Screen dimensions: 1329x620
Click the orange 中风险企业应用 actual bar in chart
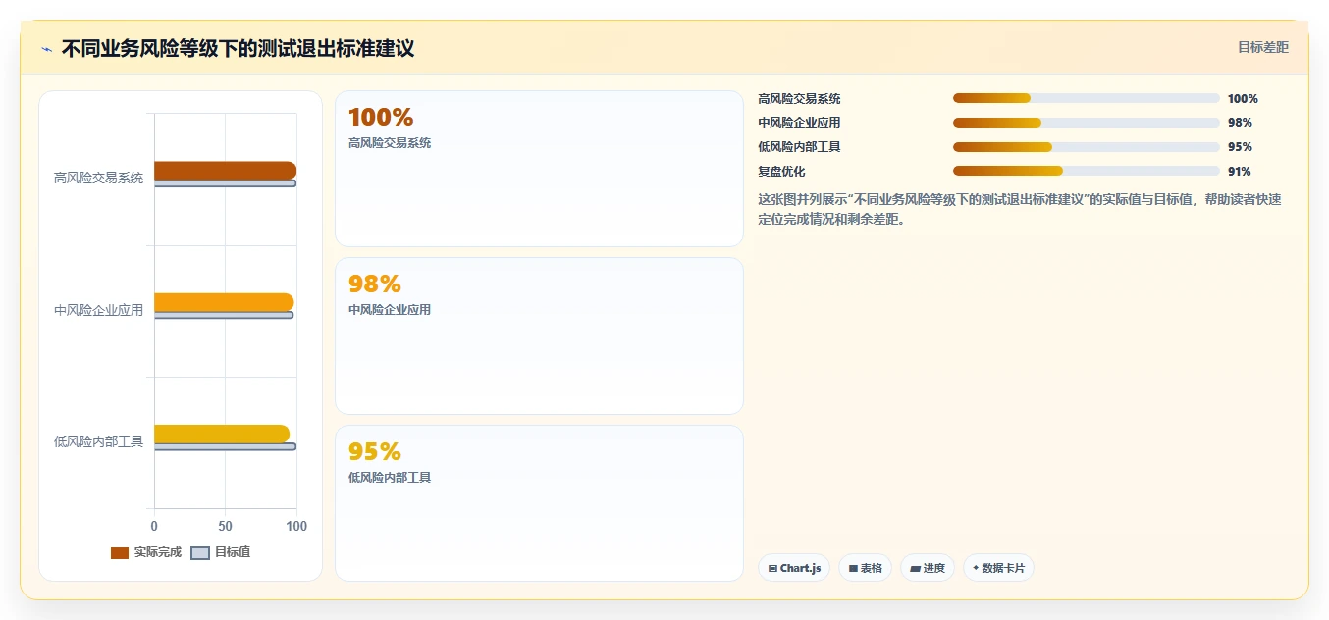[x=224, y=302]
